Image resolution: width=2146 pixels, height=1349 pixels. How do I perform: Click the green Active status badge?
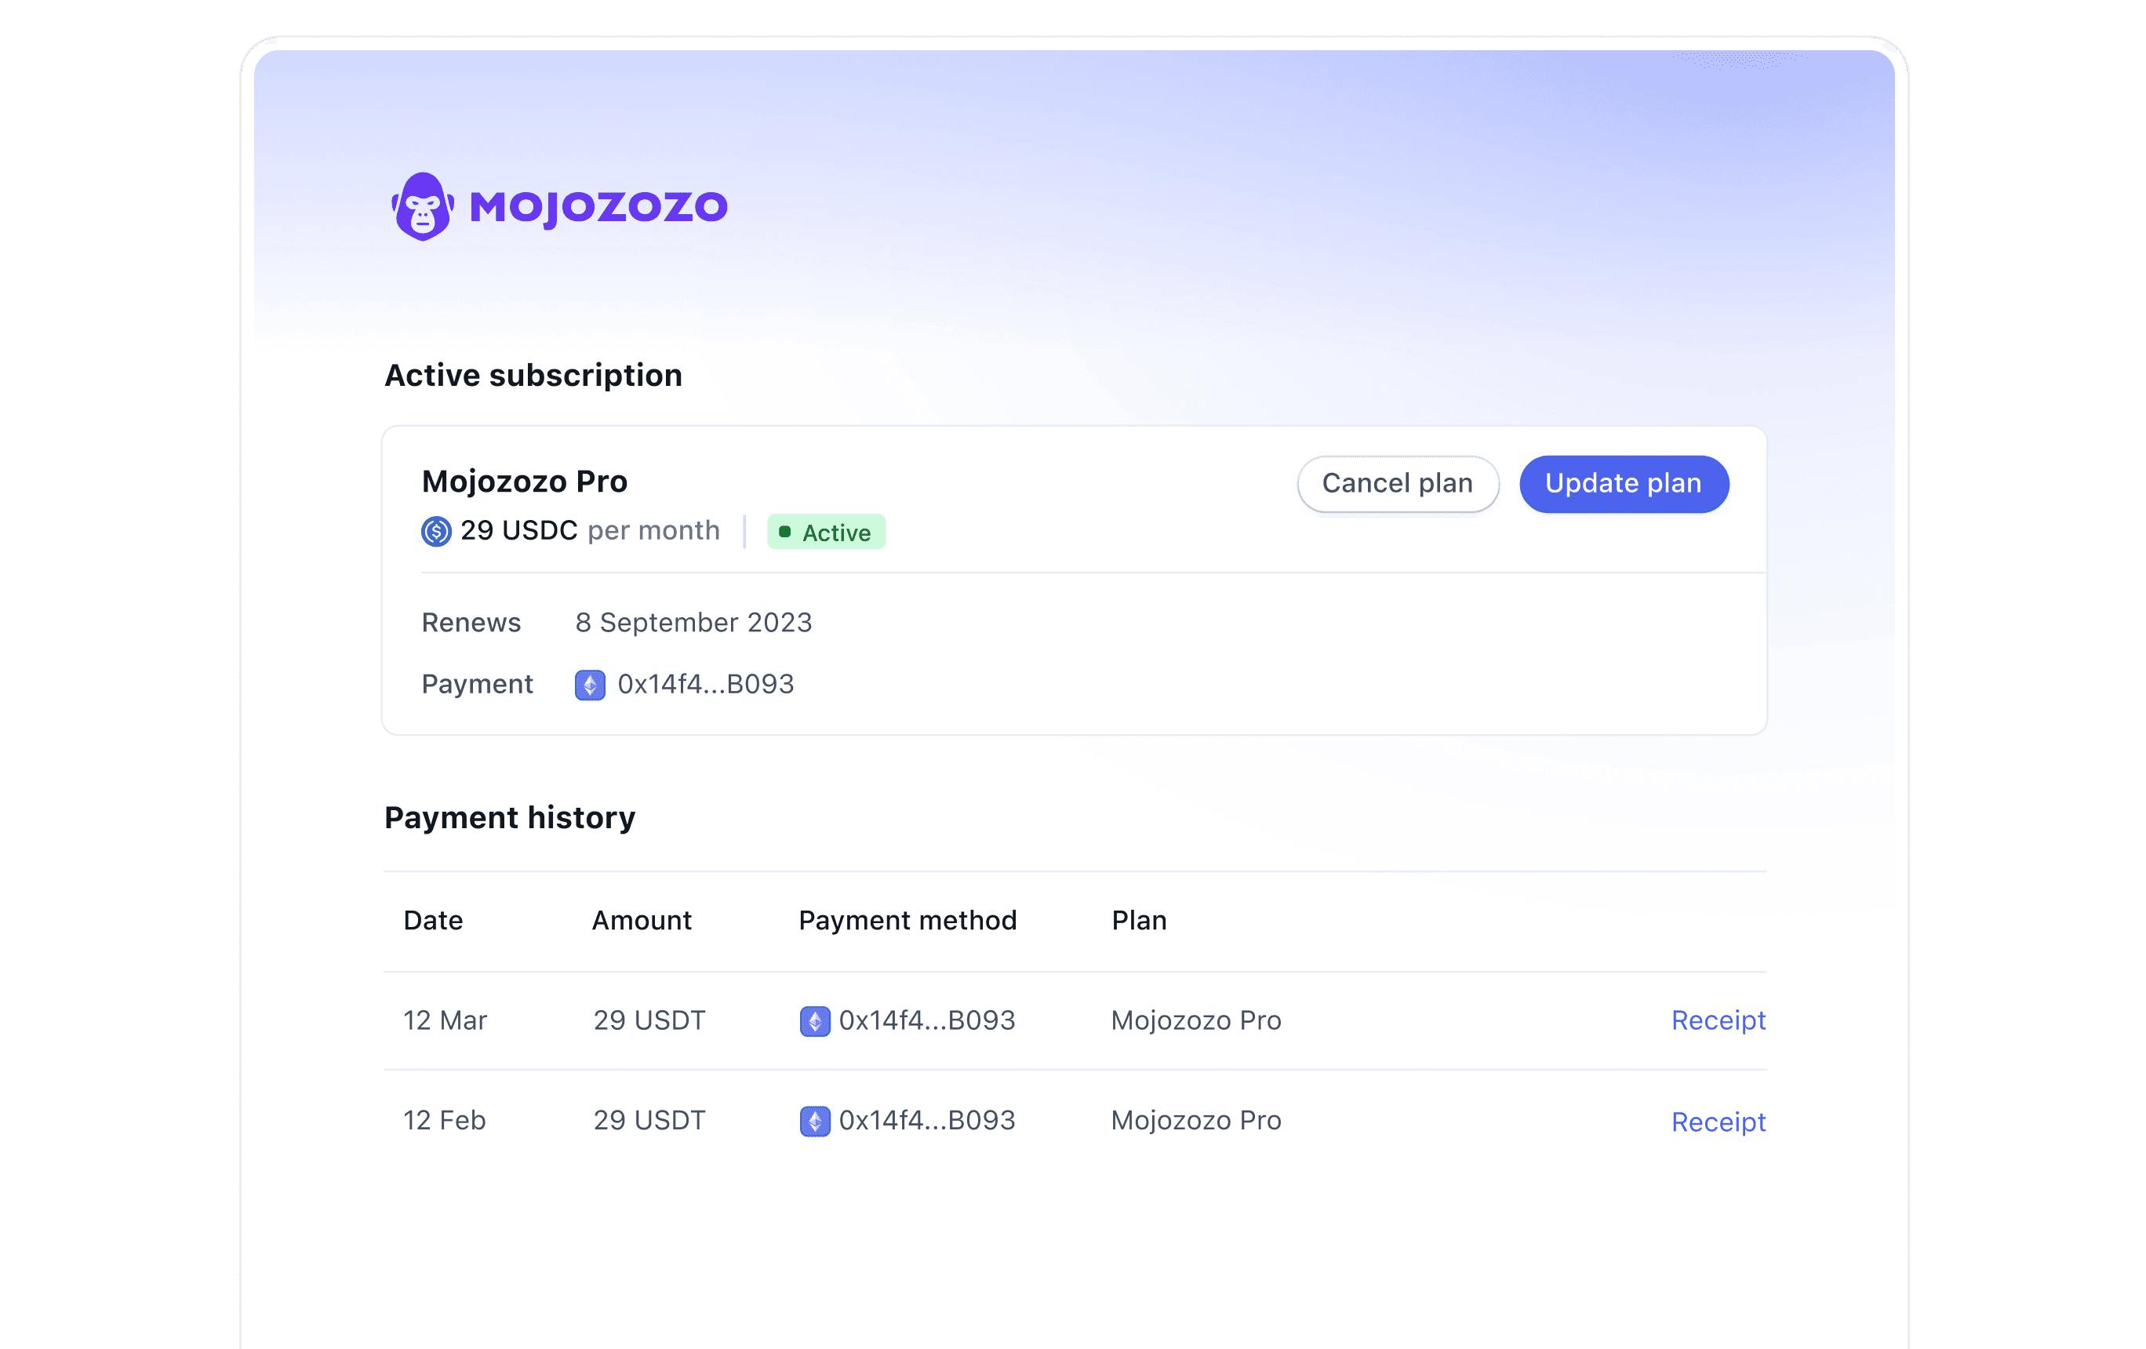(x=826, y=532)
